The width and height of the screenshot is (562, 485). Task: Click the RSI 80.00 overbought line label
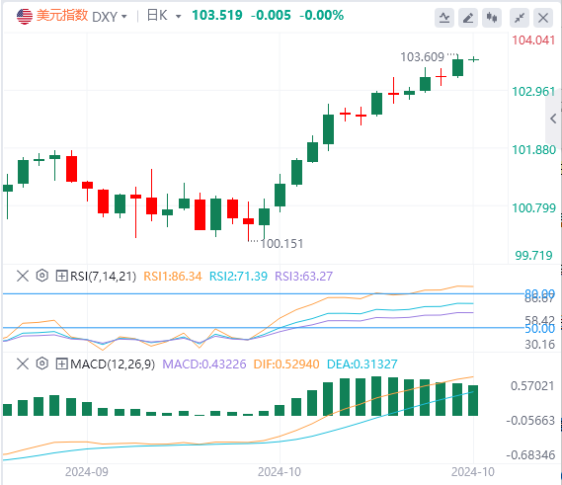point(539,293)
